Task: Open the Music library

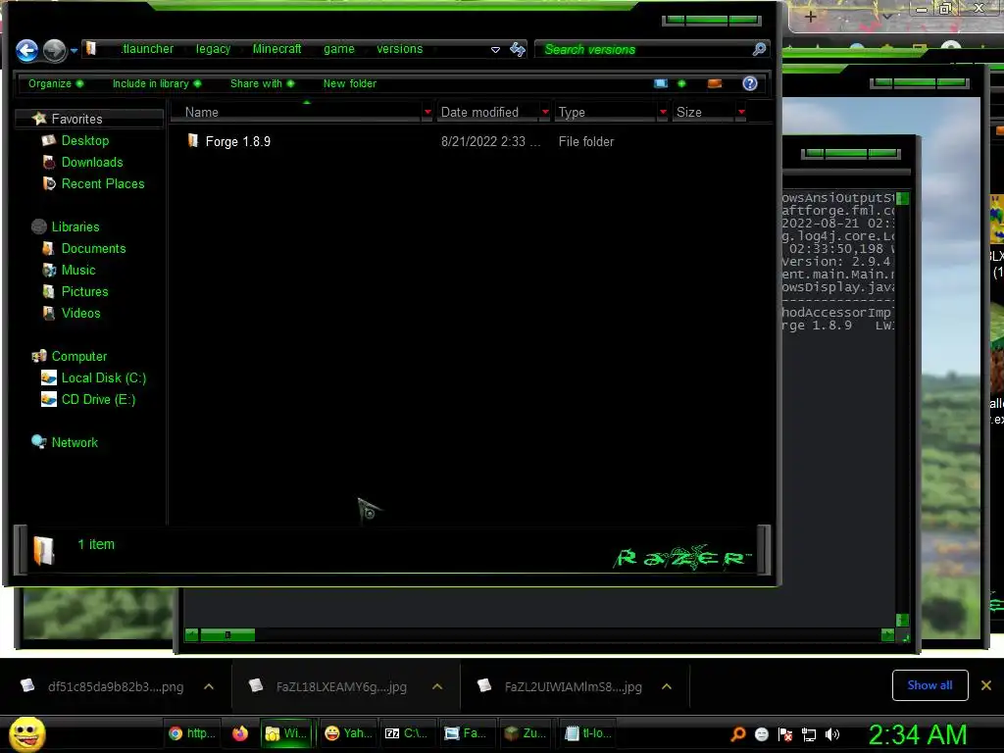Action: pos(78,271)
